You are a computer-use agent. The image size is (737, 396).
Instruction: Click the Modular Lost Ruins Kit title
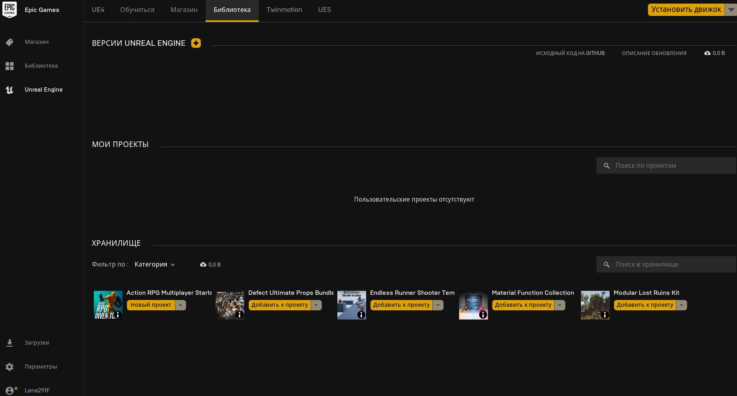[646, 293]
